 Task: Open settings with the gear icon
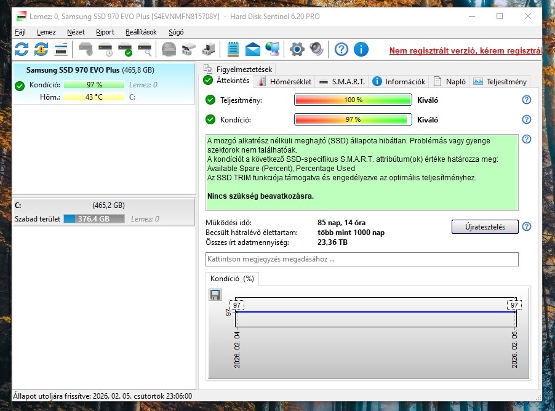(x=297, y=49)
